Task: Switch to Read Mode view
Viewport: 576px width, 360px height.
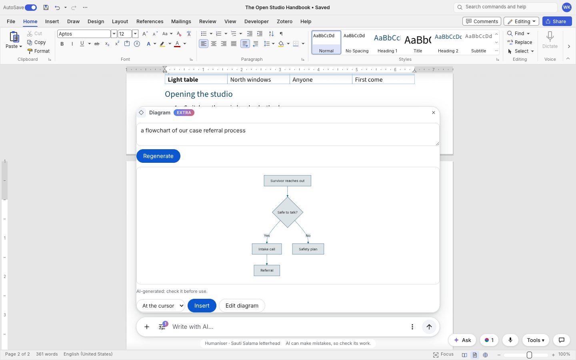Action: pyautogui.click(x=464, y=355)
